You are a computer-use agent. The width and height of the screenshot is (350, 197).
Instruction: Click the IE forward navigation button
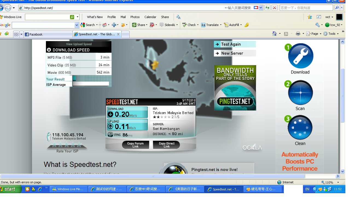click(x=8, y=8)
